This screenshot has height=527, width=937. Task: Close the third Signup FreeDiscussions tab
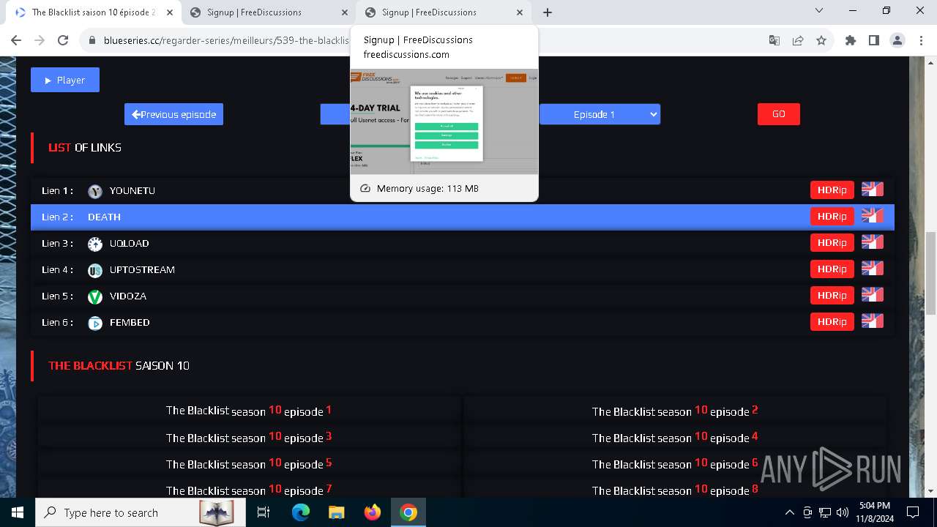coord(520,12)
